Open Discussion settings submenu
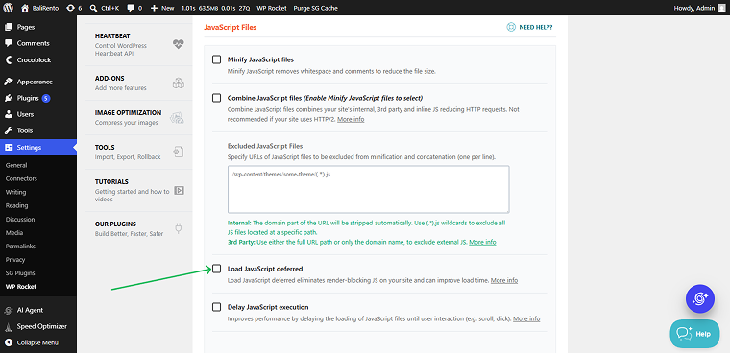730x353 pixels. click(x=20, y=219)
